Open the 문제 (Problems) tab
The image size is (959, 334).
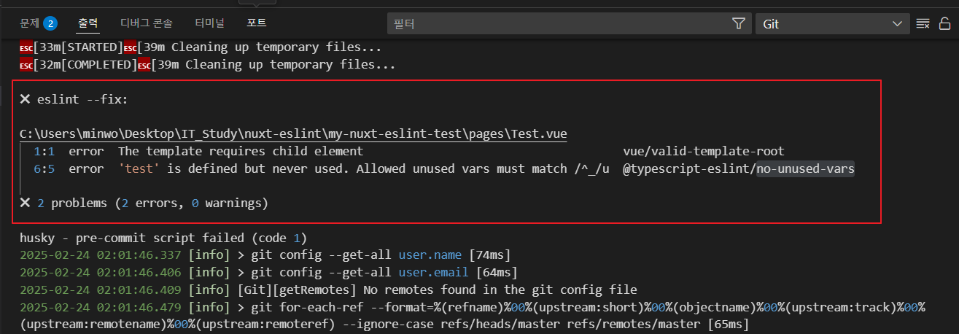tap(29, 23)
